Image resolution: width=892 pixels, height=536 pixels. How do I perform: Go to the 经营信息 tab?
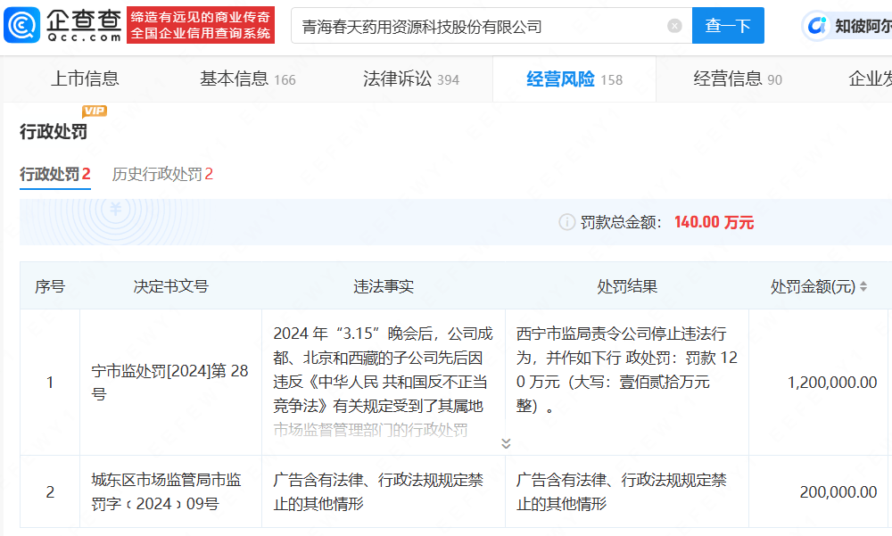click(x=738, y=79)
